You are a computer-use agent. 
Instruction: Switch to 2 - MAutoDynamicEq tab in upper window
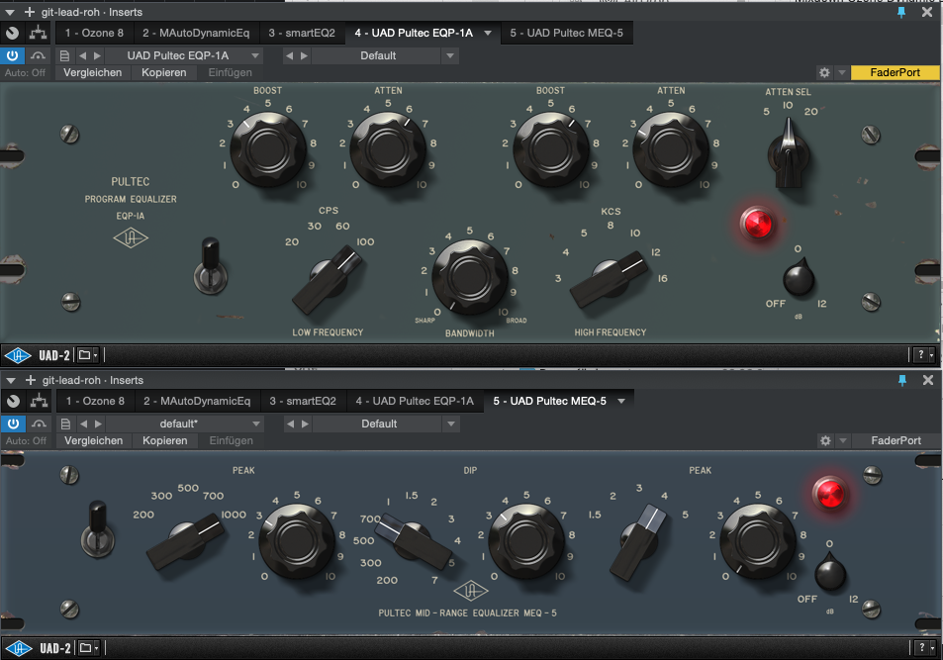pos(196,33)
